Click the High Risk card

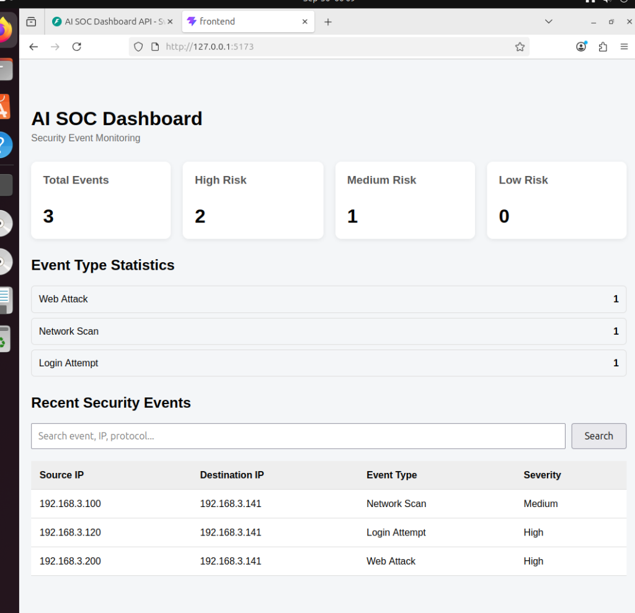click(x=253, y=200)
